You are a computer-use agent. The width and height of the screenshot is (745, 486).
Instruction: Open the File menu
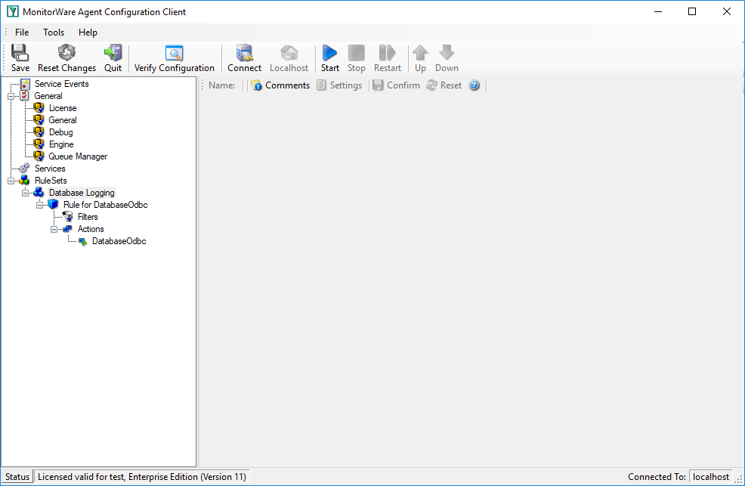pos(22,33)
